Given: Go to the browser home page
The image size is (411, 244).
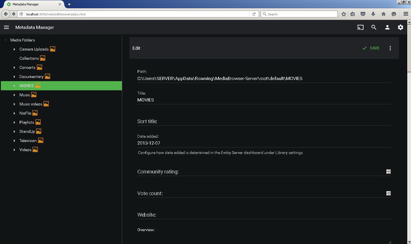Looking at the screenshot, I should 384,14.
